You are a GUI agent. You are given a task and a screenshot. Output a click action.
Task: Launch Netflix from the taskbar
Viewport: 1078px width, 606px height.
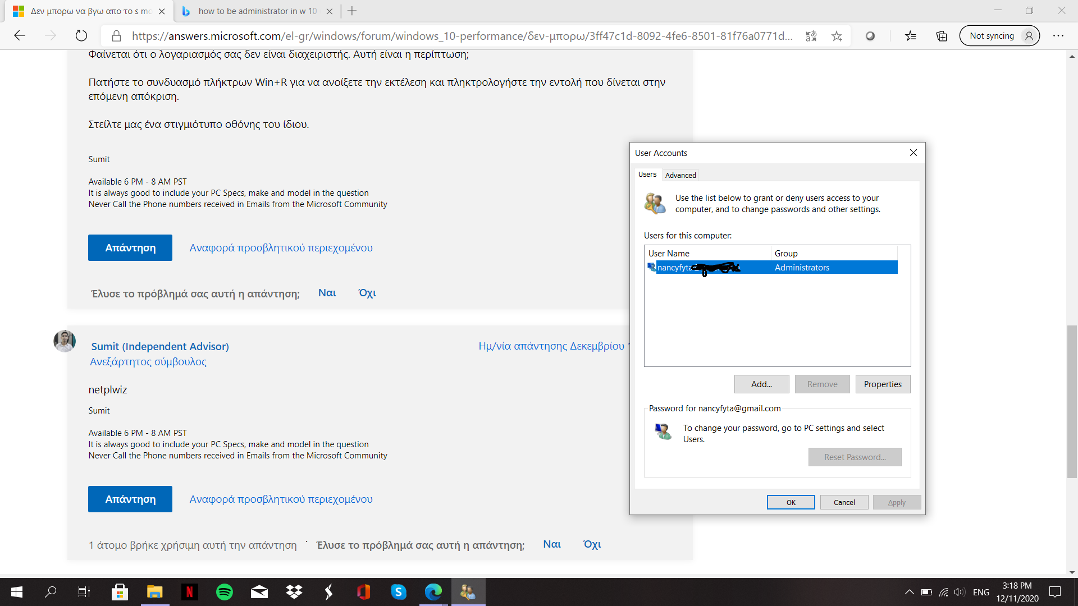189,592
